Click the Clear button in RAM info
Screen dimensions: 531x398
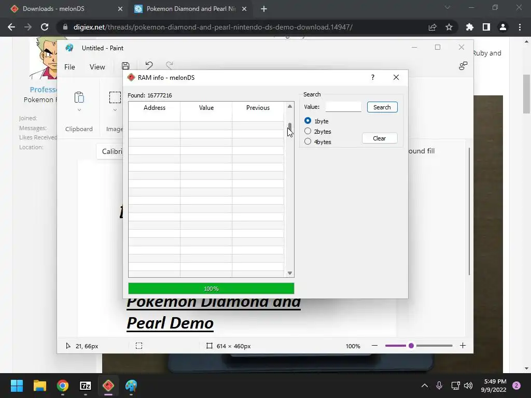click(379, 138)
